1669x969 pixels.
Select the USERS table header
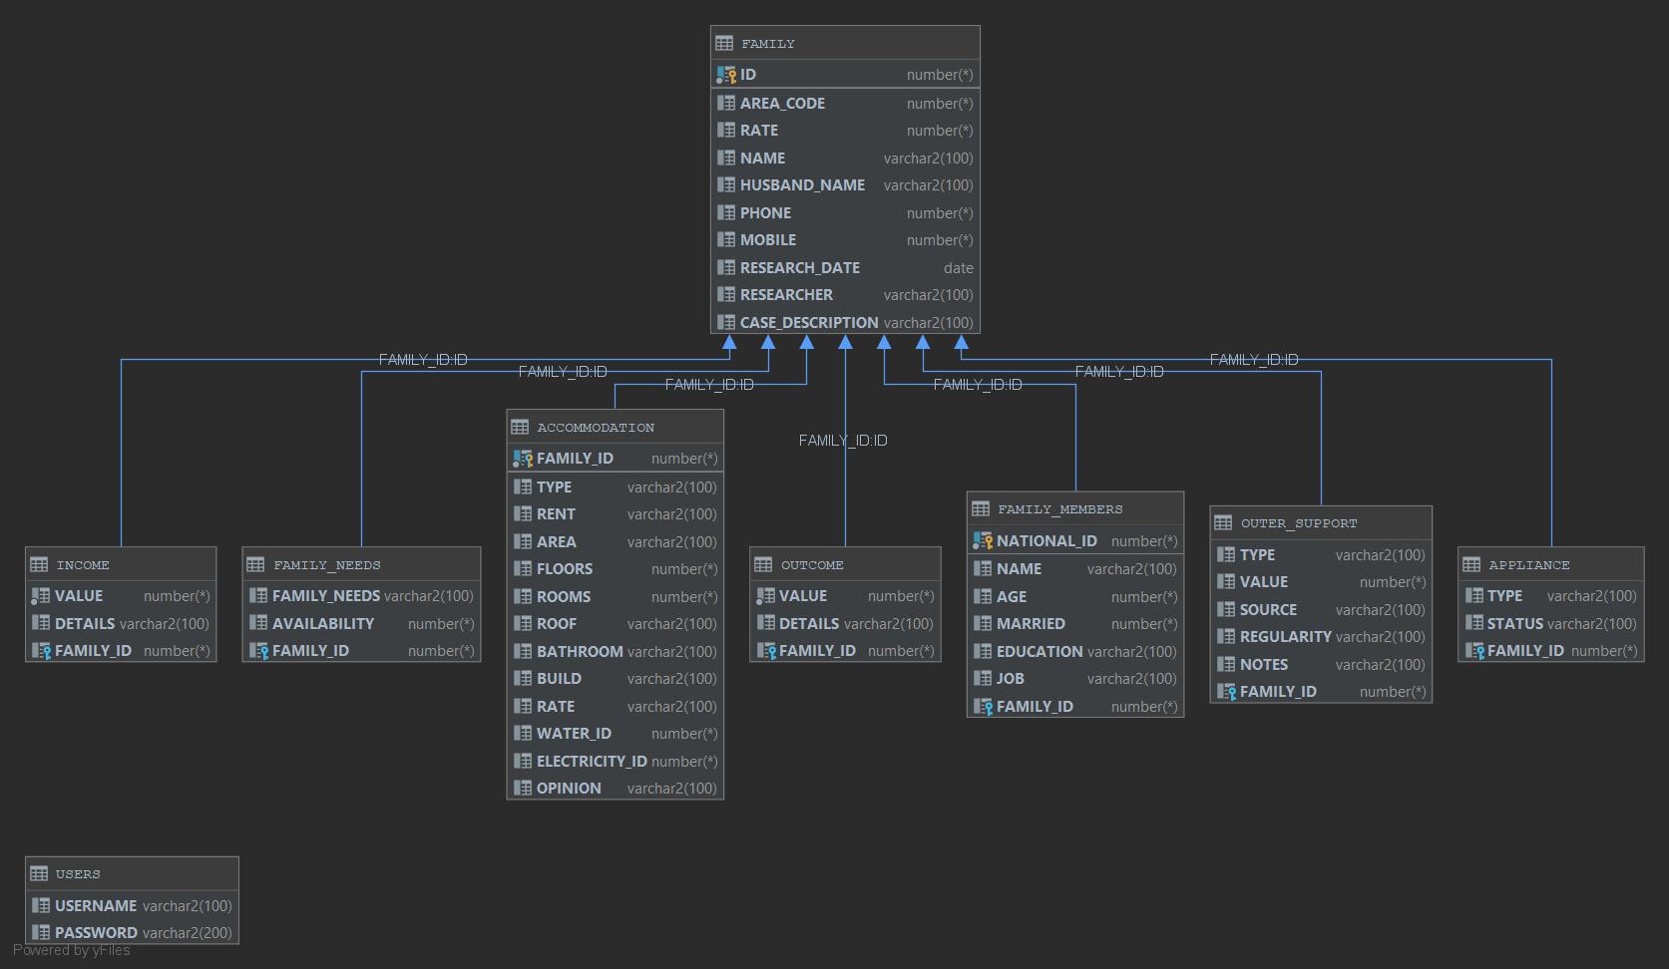click(x=132, y=873)
